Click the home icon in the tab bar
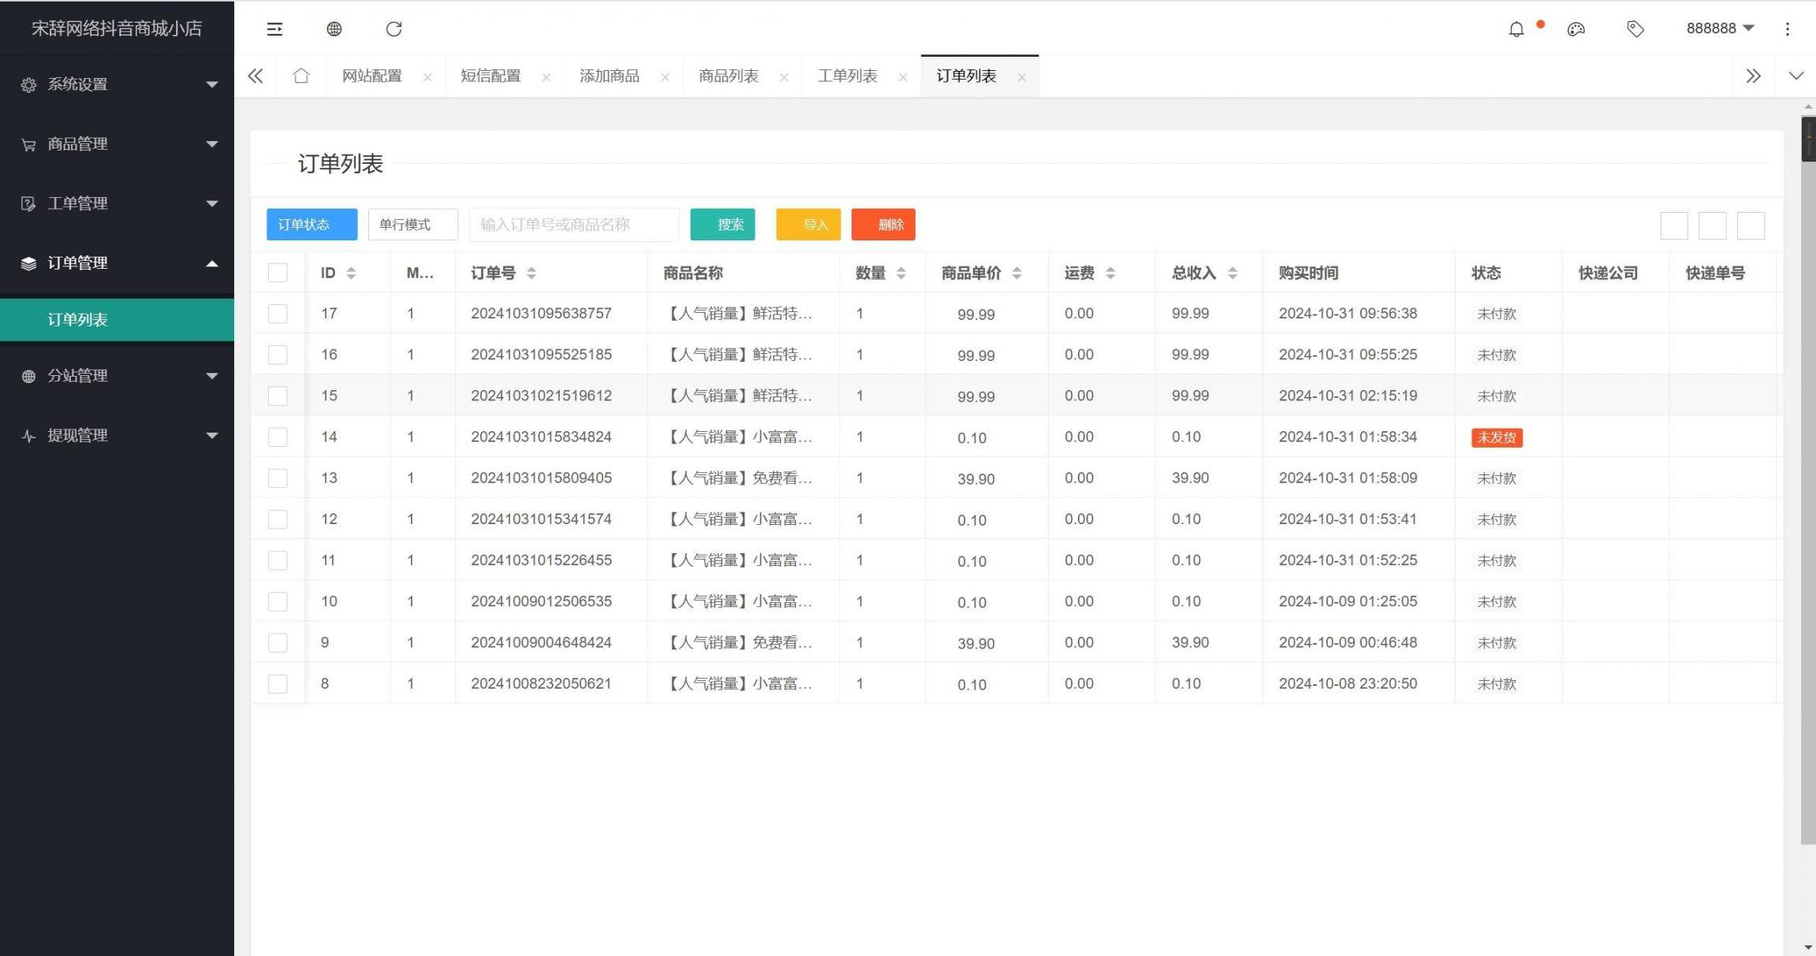This screenshot has height=956, width=1816. pyautogui.click(x=300, y=76)
